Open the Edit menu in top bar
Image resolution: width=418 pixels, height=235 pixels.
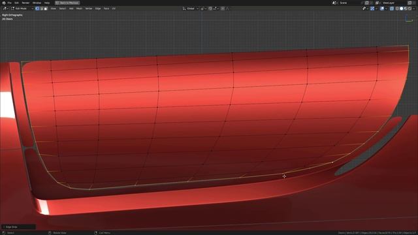click(x=17, y=3)
